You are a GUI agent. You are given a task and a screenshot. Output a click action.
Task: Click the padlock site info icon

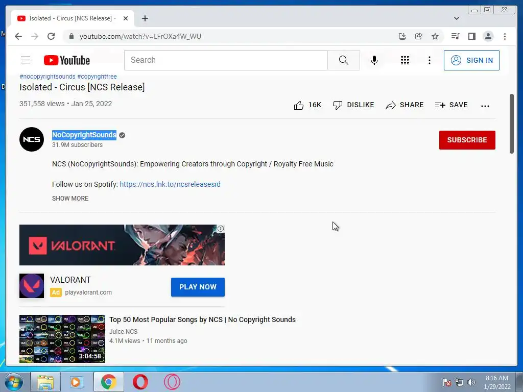tap(71, 36)
